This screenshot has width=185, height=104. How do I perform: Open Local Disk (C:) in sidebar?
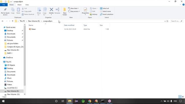click(x=12, y=88)
